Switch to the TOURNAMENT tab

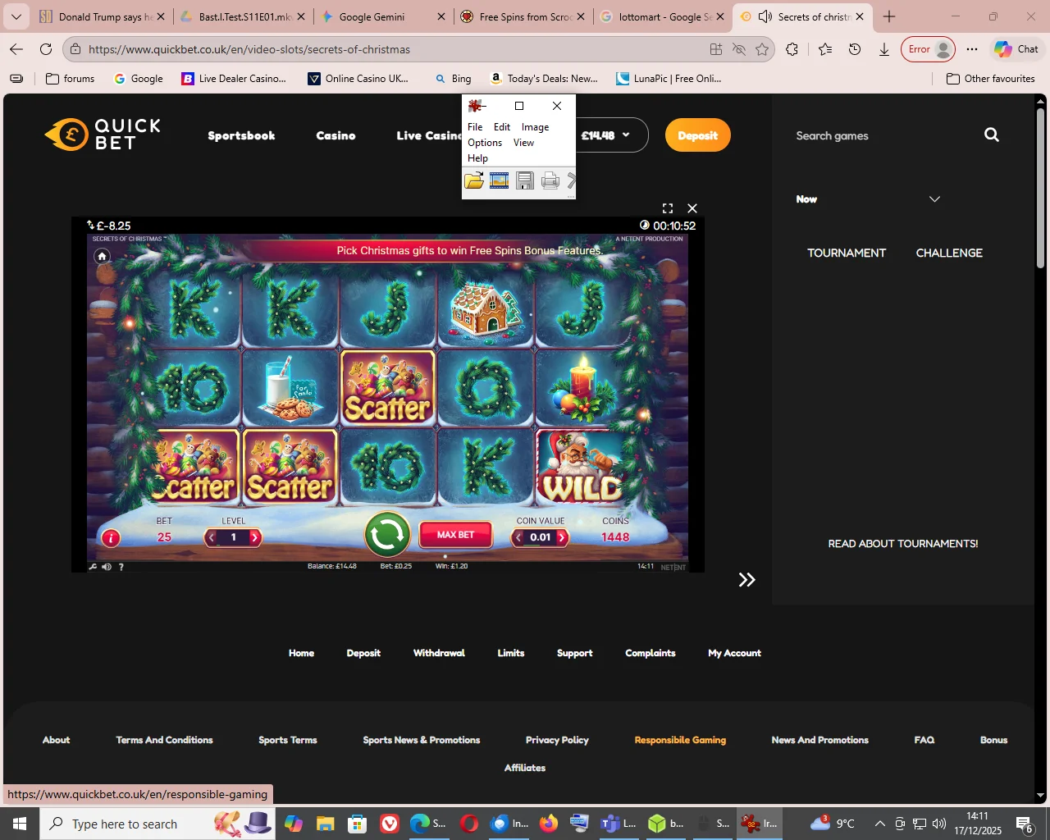coord(847,253)
